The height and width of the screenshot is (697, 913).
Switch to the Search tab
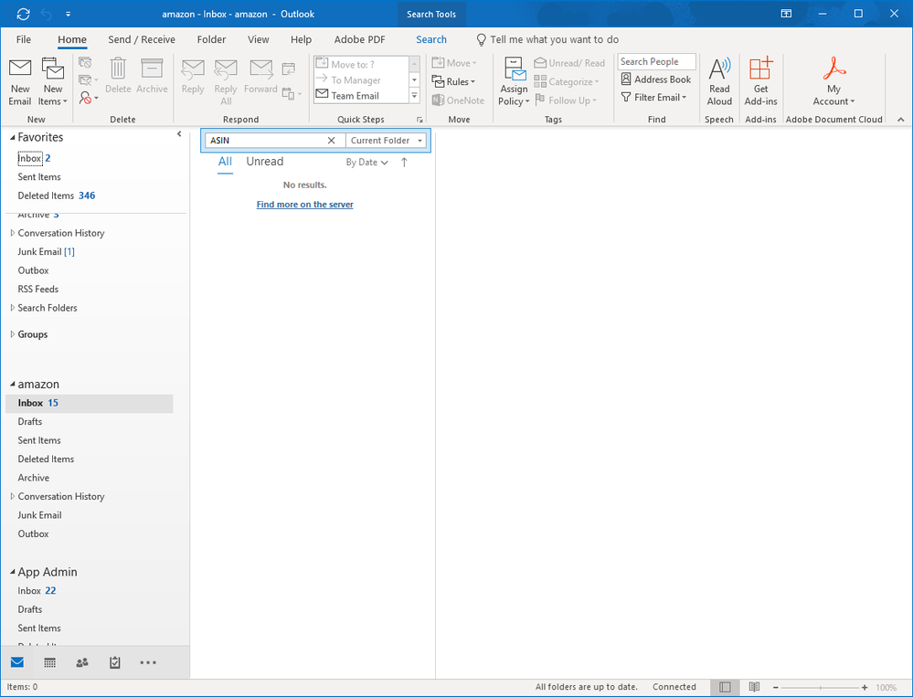point(431,39)
